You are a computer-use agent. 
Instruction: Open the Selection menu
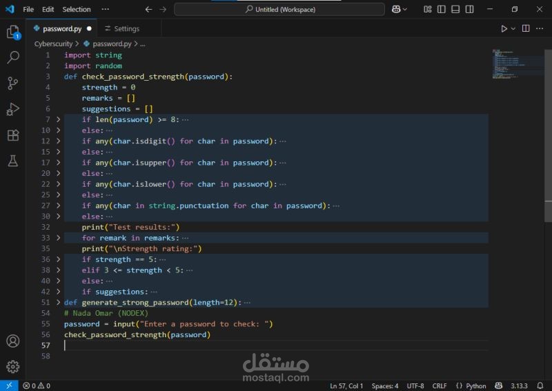pyautogui.click(x=77, y=10)
